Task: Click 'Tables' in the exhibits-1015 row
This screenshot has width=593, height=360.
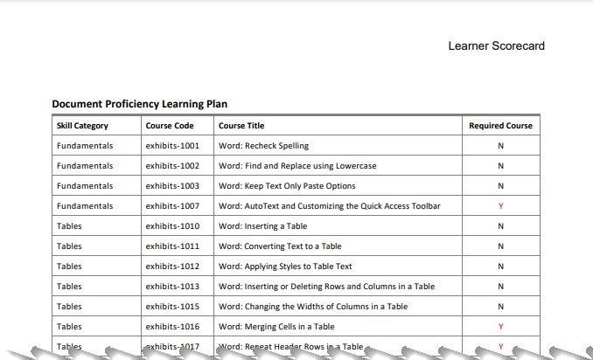Action: coord(69,306)
